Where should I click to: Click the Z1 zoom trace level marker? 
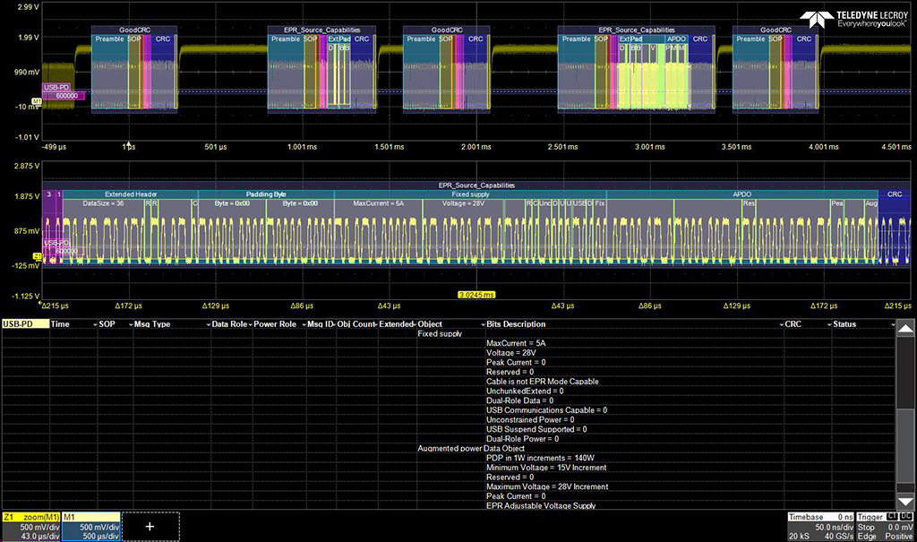tap(37, 257)
